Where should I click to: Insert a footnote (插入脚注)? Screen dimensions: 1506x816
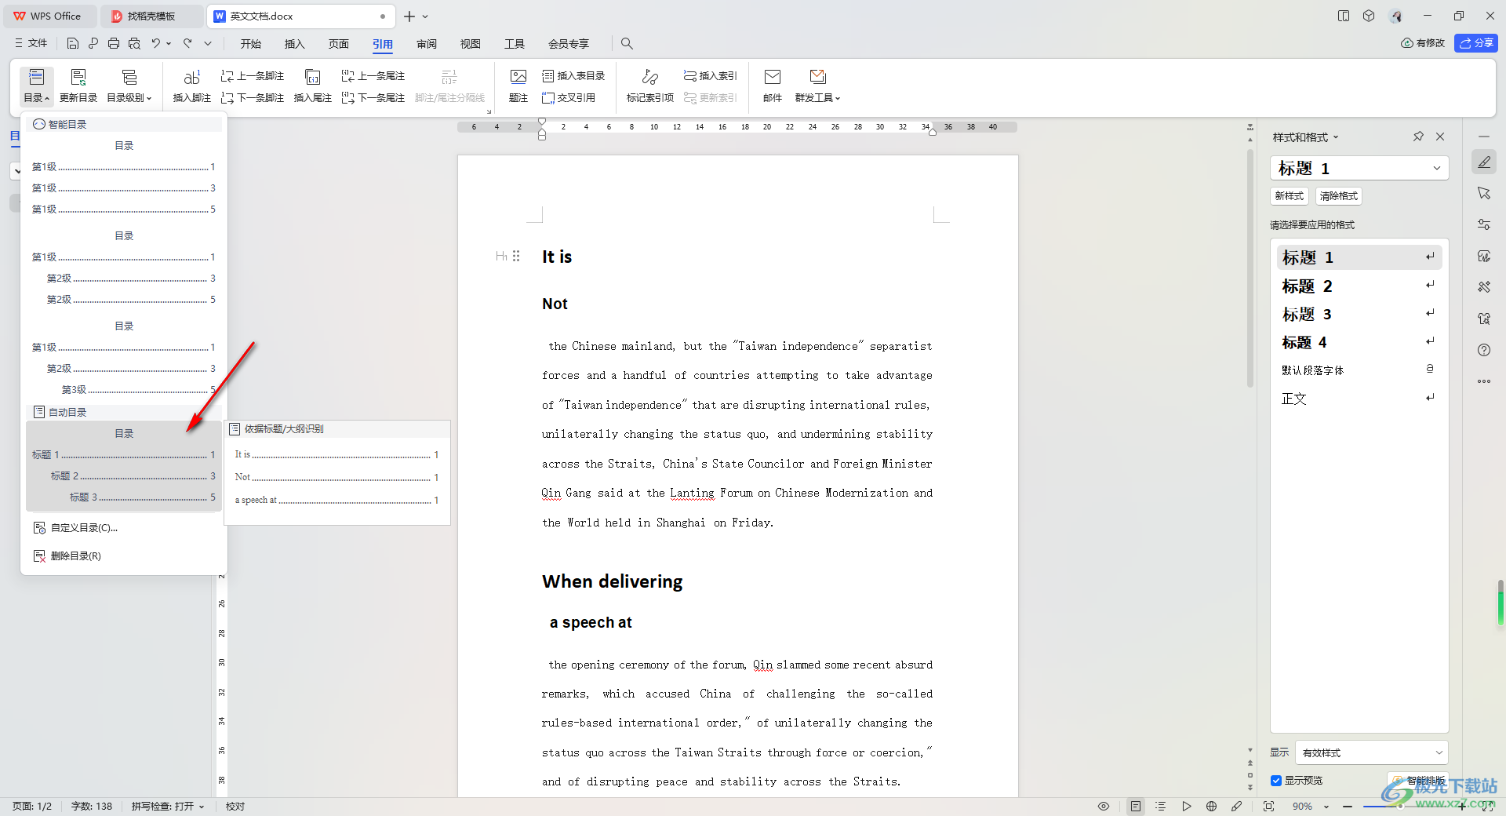coord(192,86)
